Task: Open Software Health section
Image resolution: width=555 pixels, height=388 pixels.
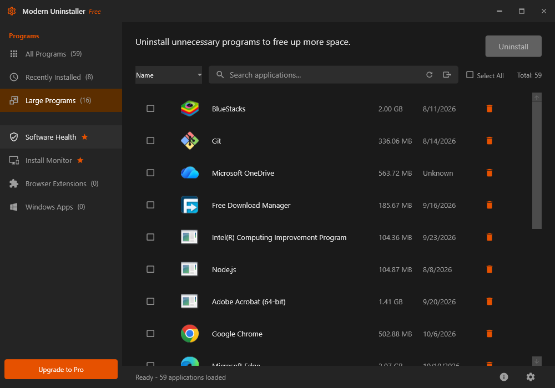Action: pyautogui.click(x=61, y=137)
